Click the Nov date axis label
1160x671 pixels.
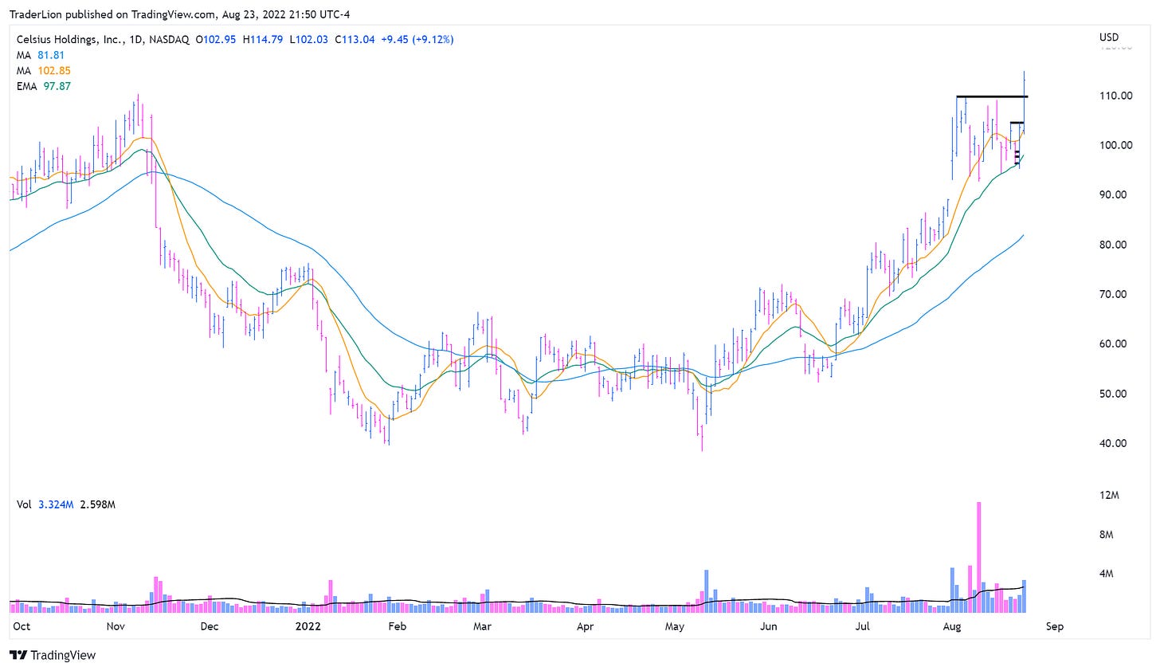pos(116,626)
